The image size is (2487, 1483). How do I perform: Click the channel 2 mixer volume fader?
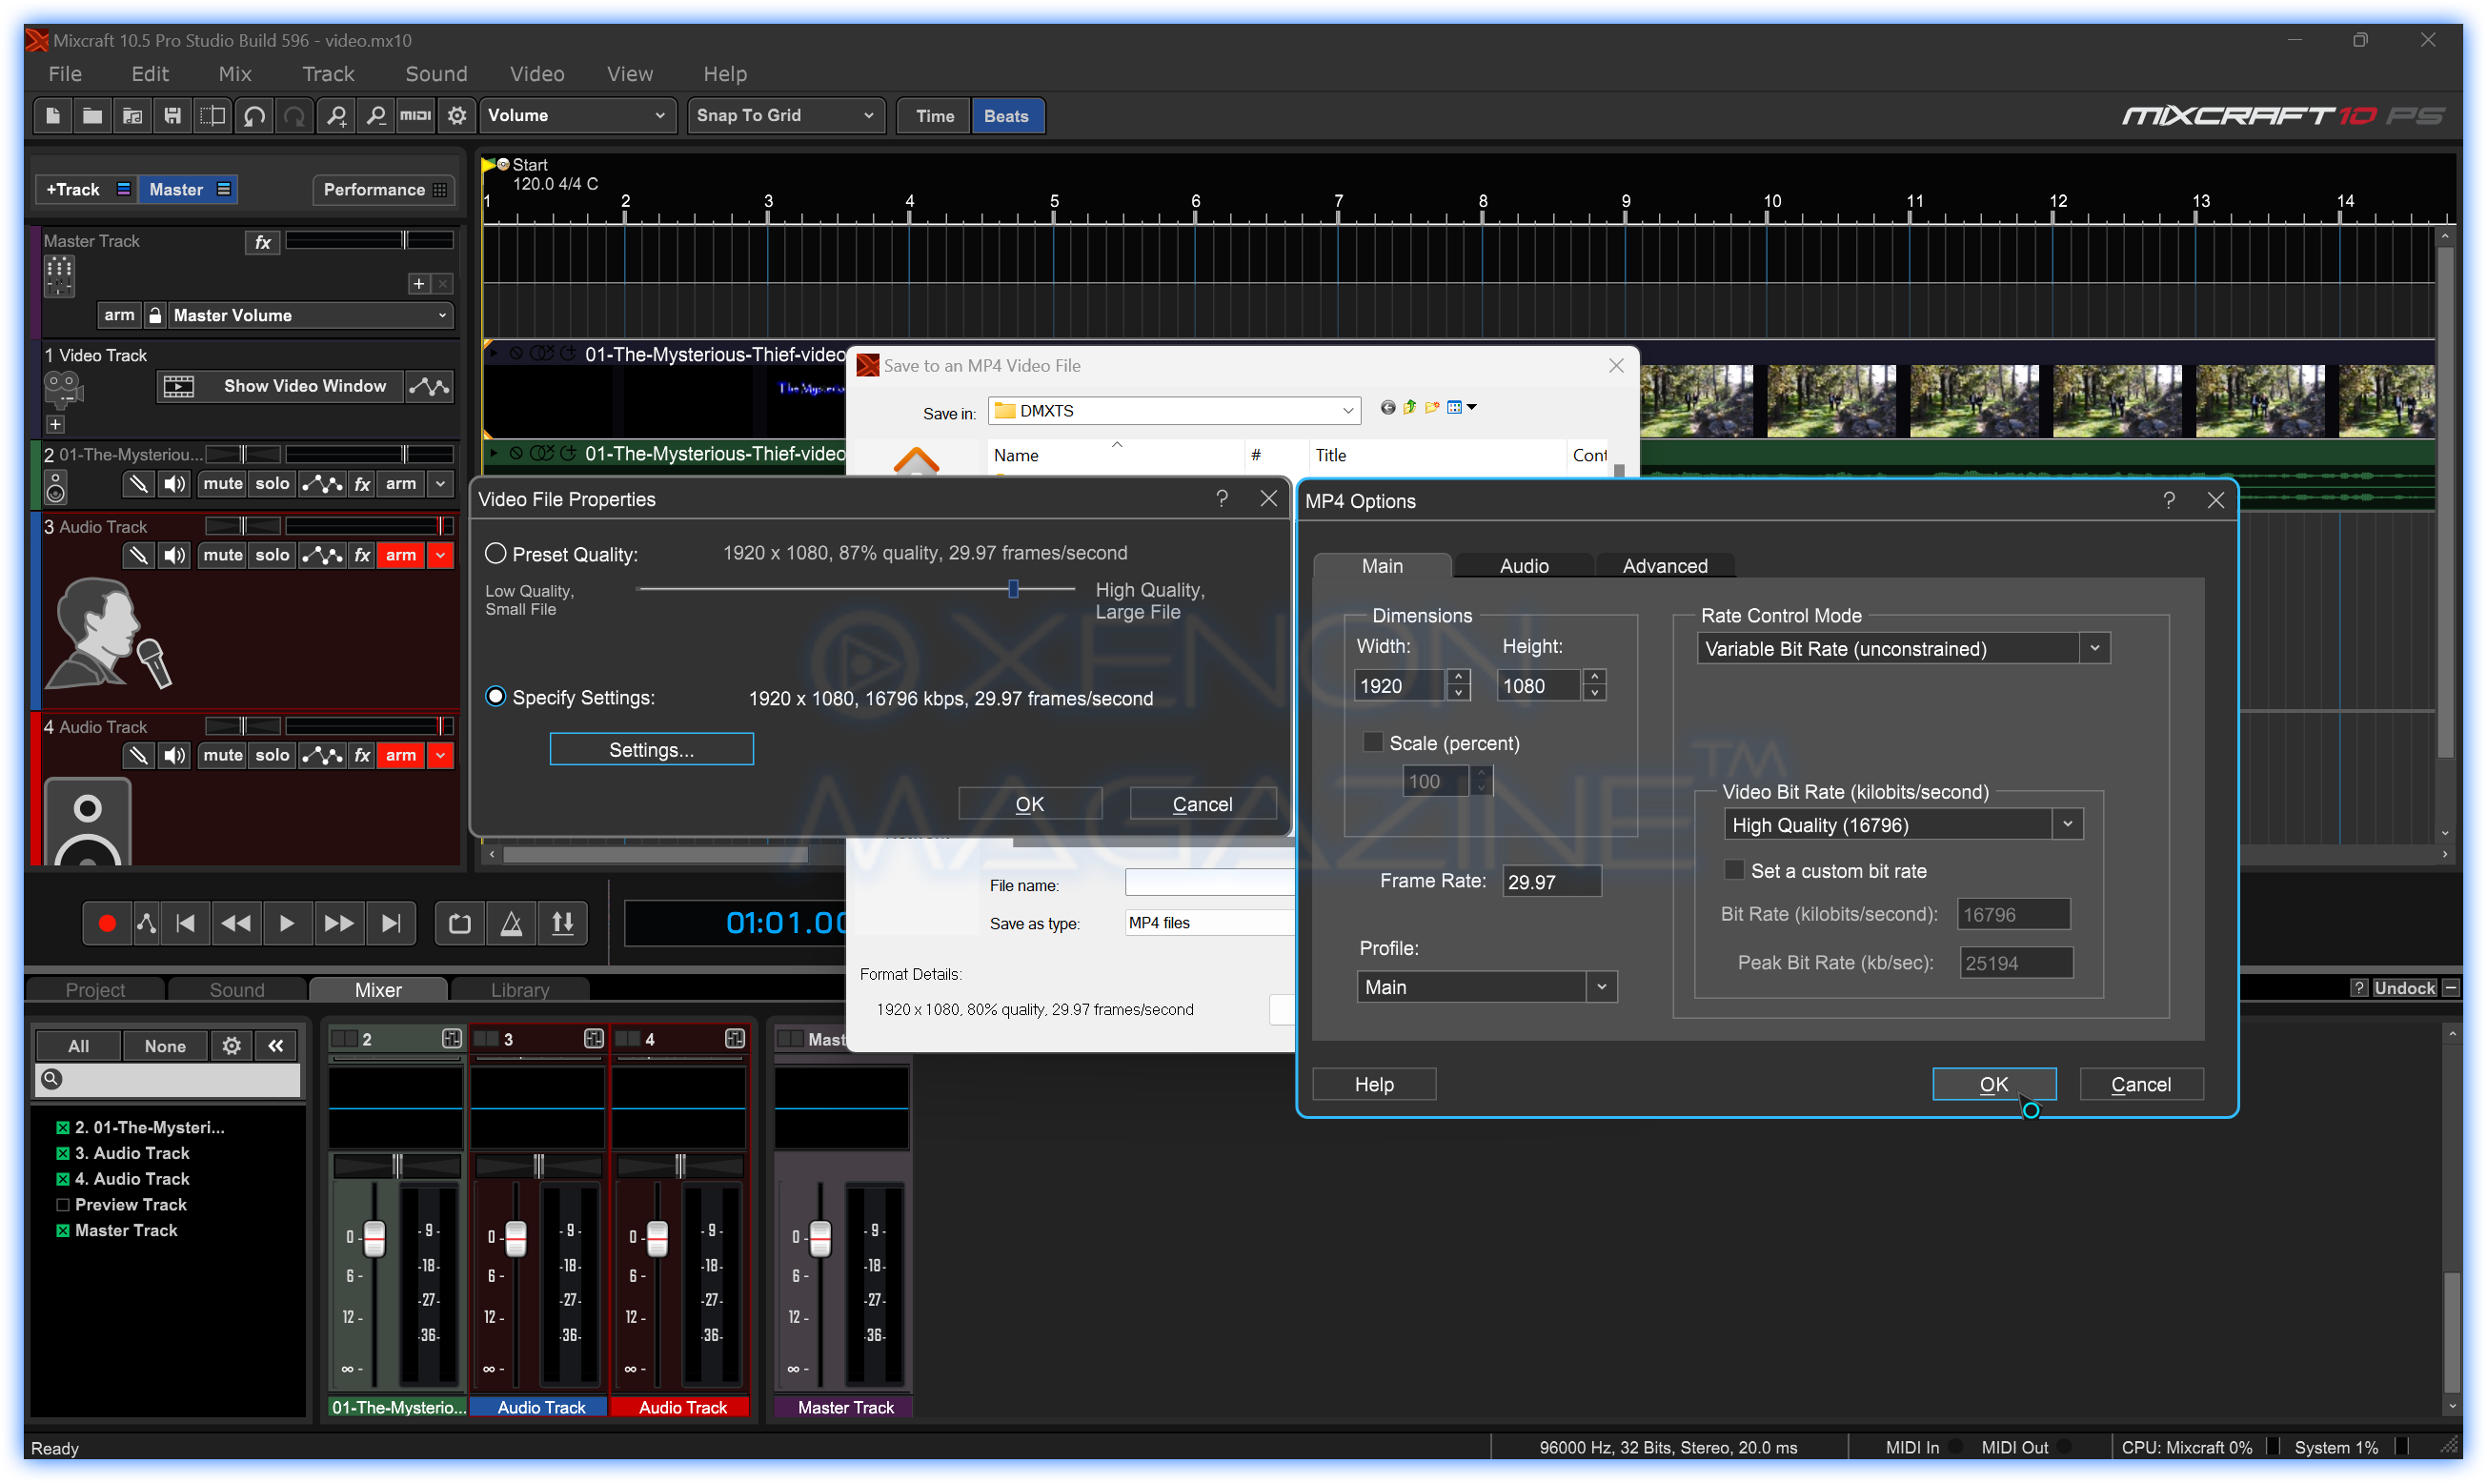[x=374, y=1239]
